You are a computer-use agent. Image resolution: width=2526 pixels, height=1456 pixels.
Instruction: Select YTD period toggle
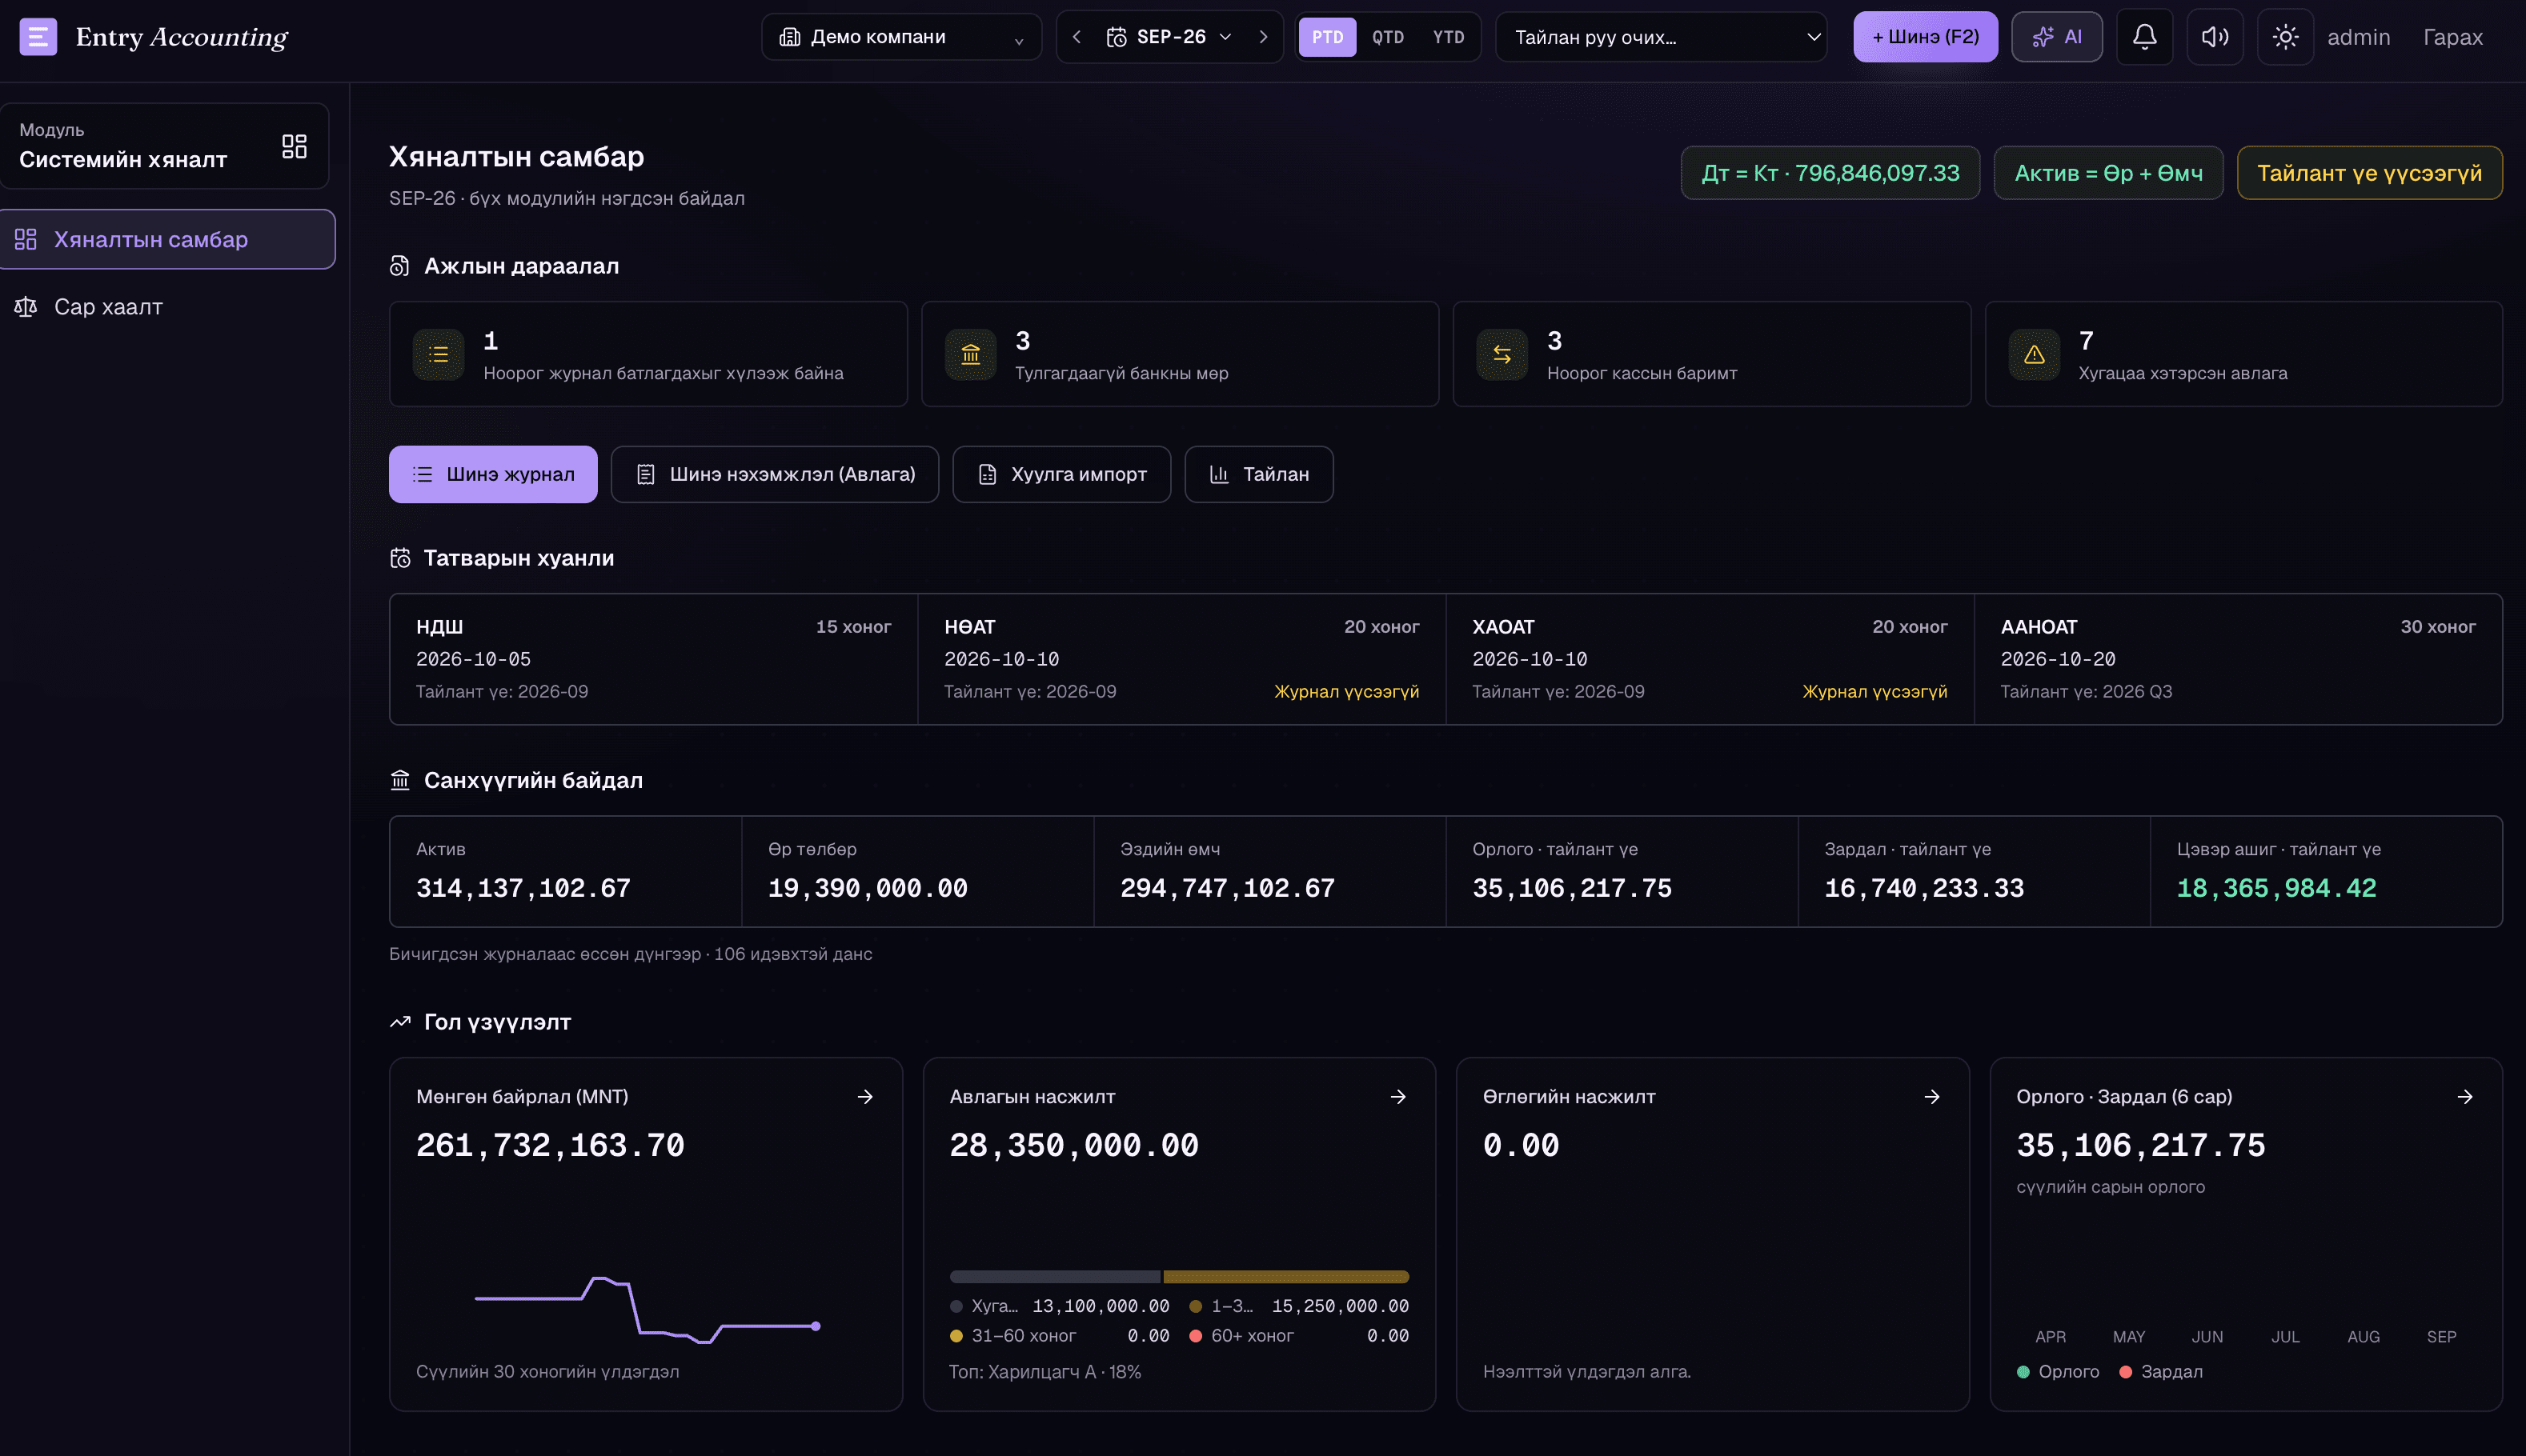tap(1449, 37)
